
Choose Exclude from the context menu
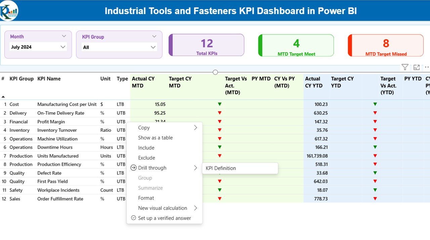(146, 158)
